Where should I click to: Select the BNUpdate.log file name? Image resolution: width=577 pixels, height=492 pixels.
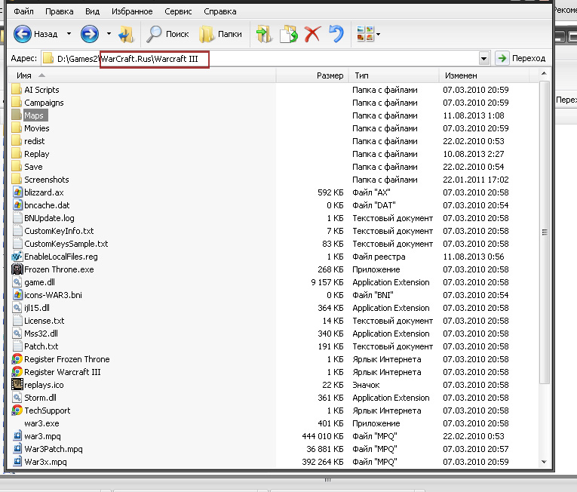pyautogui.click(x=49, y=218)
